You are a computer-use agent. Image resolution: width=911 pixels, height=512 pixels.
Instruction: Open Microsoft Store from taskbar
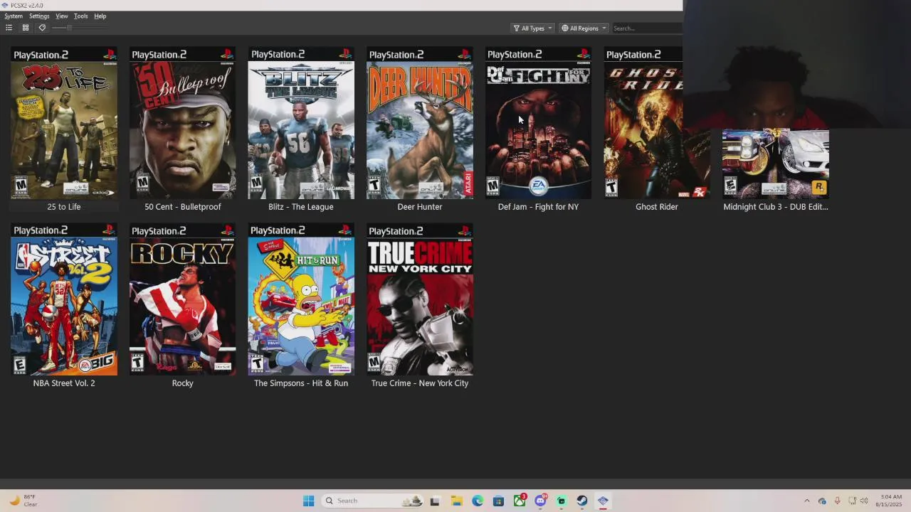pos(498,501)
